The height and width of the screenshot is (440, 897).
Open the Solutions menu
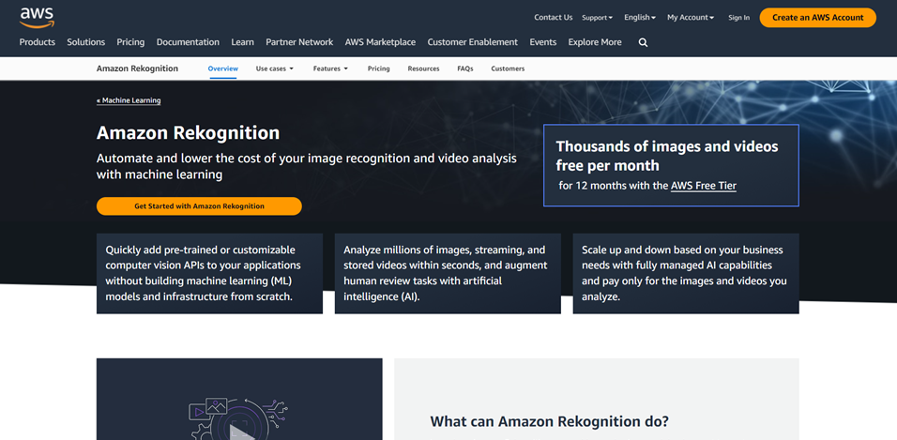85,42
